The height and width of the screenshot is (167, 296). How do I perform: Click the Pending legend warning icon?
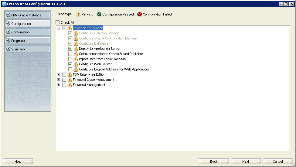78,14
